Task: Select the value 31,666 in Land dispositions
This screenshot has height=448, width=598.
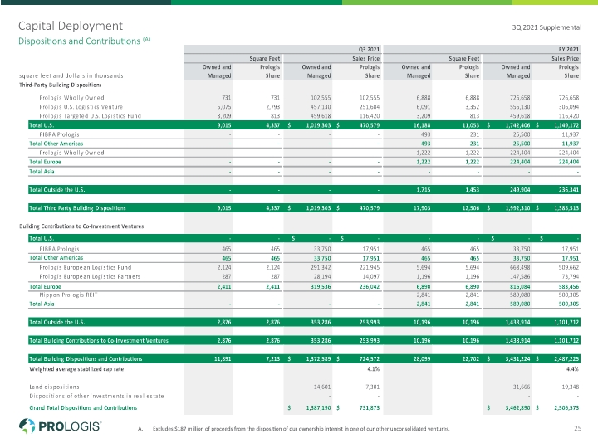Action: coord(522,387)
